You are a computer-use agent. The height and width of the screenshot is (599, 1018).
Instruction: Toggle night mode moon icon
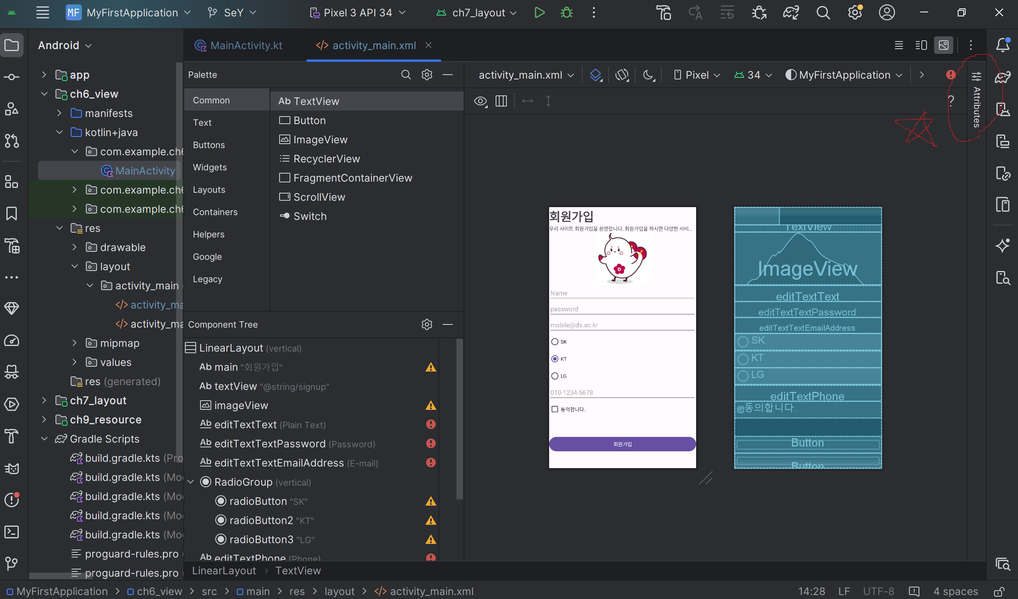point(648,75)
